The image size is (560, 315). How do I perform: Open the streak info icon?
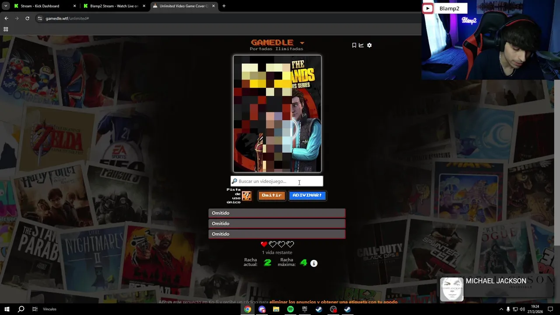pyautogui.click(x=314, y=263)
